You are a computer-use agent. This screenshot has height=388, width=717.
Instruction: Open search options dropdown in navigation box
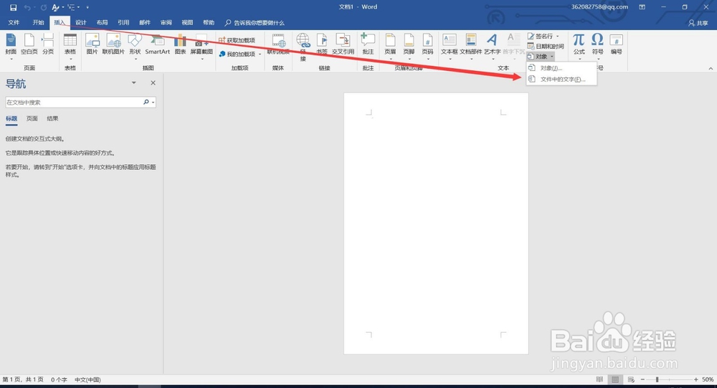click(153, 102)
